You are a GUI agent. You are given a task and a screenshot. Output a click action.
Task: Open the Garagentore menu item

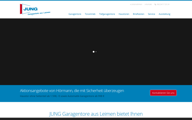[75, 14]
